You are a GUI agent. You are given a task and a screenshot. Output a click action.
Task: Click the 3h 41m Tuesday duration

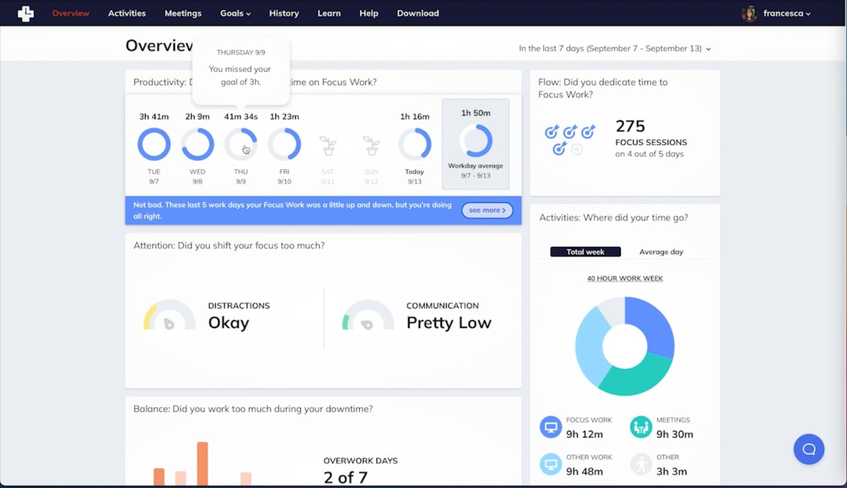[154, 117]
